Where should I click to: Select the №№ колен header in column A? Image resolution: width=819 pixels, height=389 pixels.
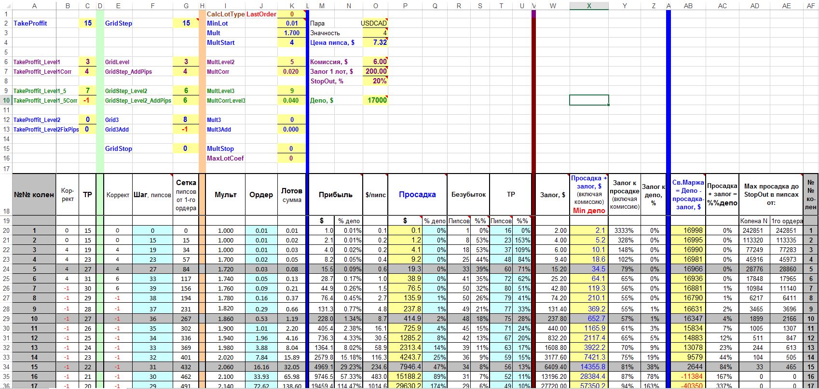click(34, 195)
